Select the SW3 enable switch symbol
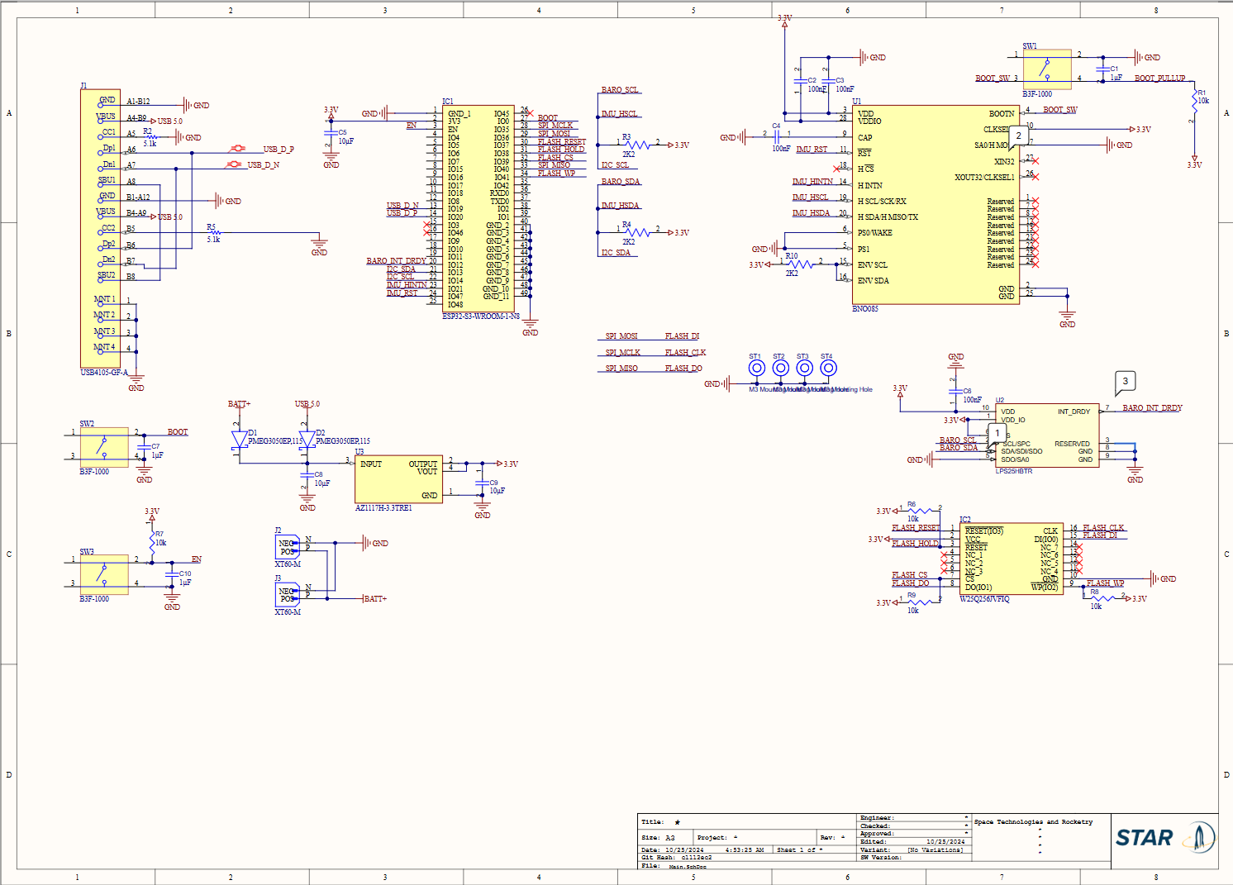Viewport: 1233px width, 885px height. pyautogui.click(x=103, y=573)
